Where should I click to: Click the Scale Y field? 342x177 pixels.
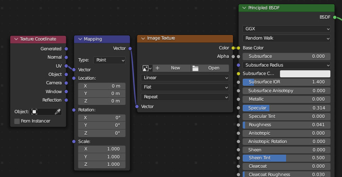(102, 157)
